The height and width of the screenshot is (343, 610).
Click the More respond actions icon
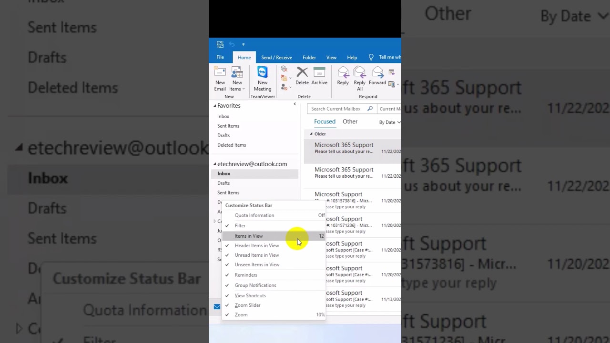[392, 84]
